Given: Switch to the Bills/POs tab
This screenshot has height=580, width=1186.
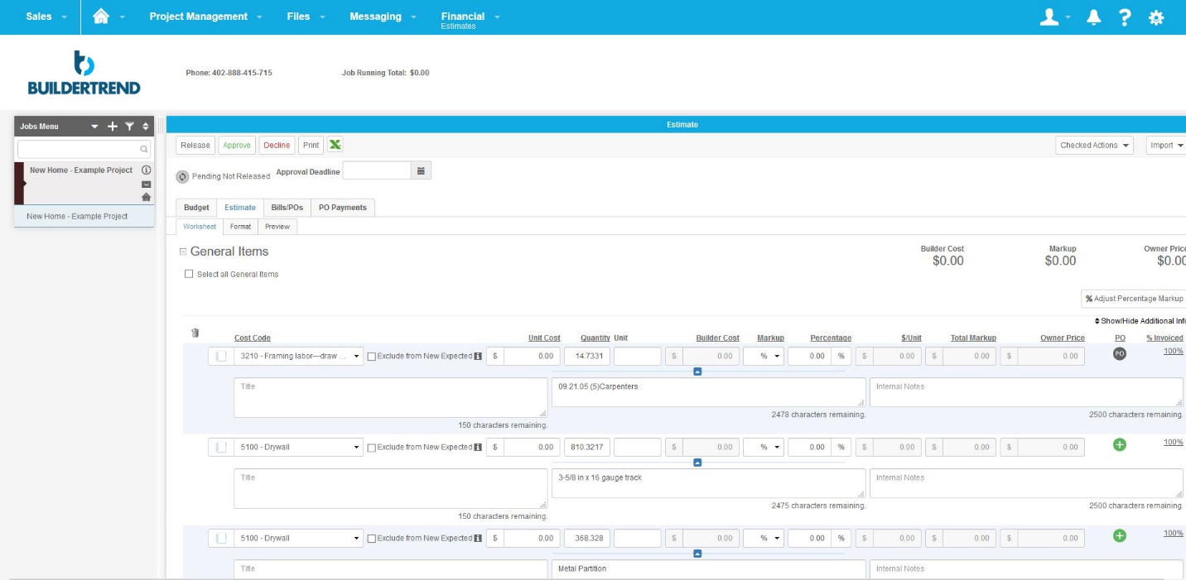Looking at the screenshot, I should click(x=287, y=208).
